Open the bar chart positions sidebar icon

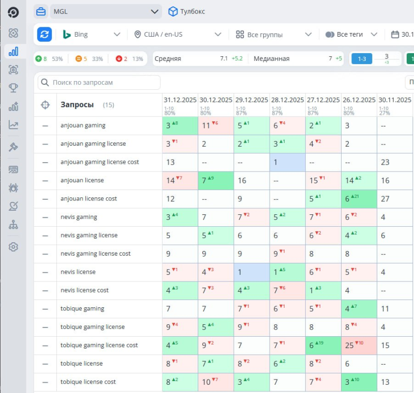[x=13, y=51]
